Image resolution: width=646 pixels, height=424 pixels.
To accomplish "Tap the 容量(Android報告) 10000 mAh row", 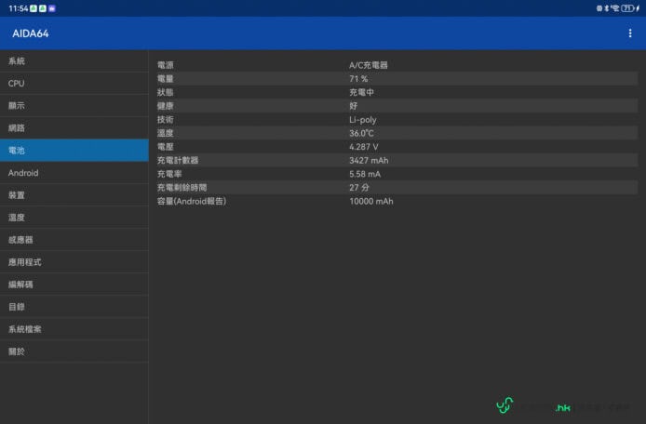I will 397,201.
